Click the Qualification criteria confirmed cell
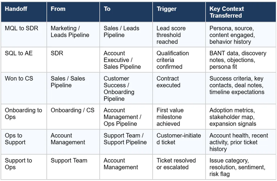277x181 pixels. pyautogui.click(x=173, y=60)
